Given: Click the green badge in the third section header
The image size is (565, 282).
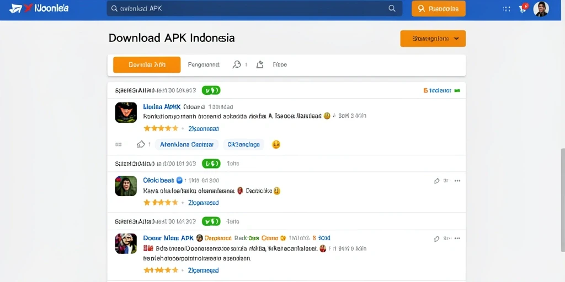Looking at the screenshot, I should pyautogui.click(x=211, y=221).
